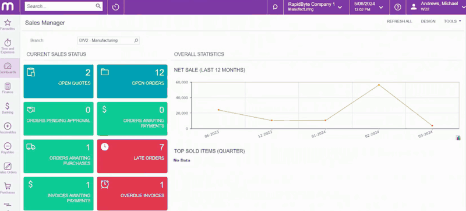Open the Open Orders tile showing 12
Image resolution: width=466 pixels, height=211 pixels.
[x=132, y=82]
